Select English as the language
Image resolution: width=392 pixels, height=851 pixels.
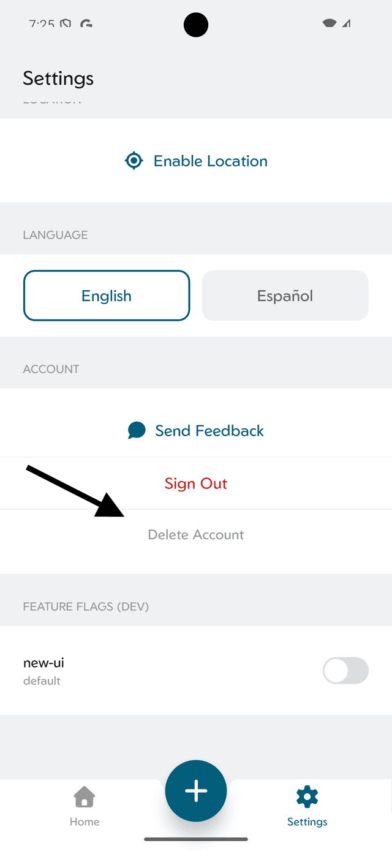tap(106, 295)
